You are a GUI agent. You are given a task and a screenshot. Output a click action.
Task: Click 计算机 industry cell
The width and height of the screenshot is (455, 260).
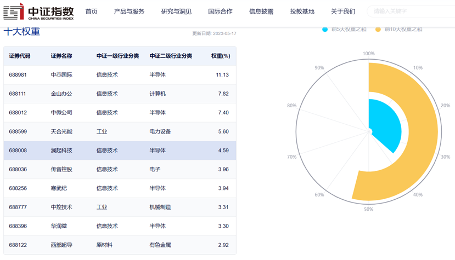point(158,94)
